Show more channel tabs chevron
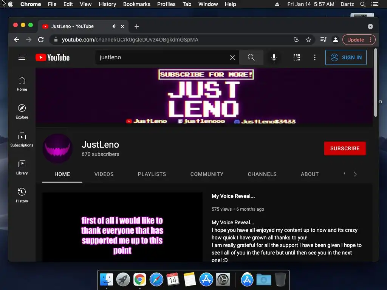The width and height of the screenshot is (387, 290). tap(355, 174)
